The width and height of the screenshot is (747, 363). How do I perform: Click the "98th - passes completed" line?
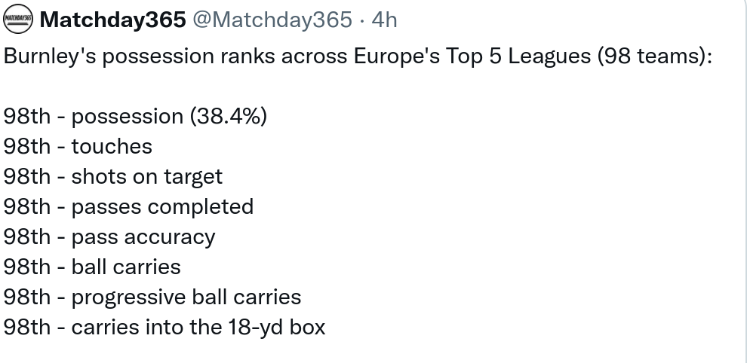(128, 207)
